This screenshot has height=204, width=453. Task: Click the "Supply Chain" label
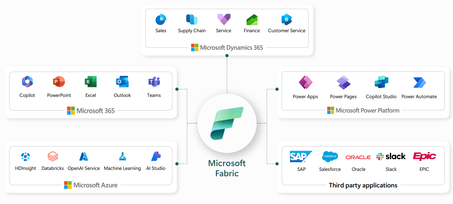[192, 31]
